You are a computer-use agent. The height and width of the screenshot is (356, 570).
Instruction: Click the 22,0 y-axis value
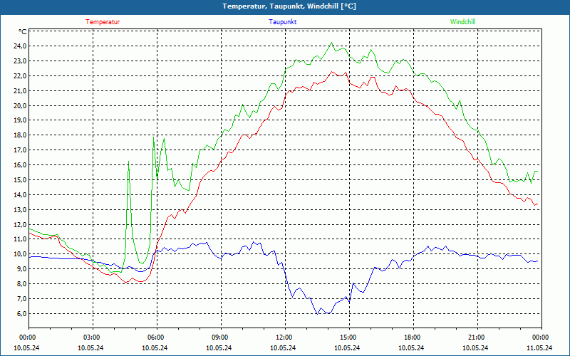click(x=20, y=76)
